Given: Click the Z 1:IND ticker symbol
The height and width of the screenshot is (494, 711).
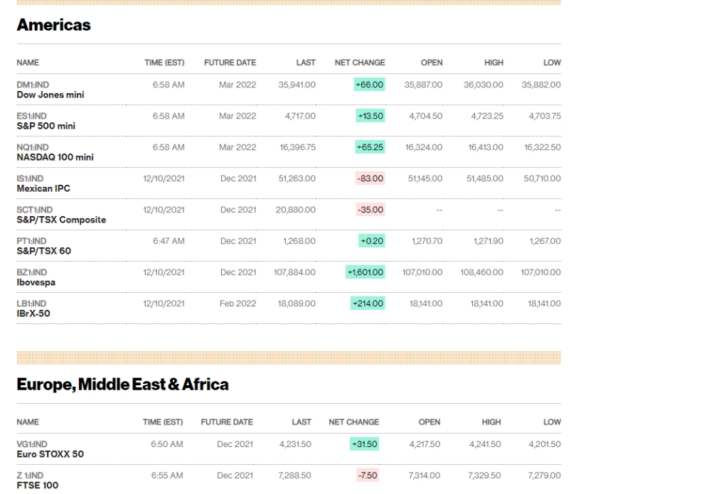Looking at the screenshot, I should click(30, 476).
